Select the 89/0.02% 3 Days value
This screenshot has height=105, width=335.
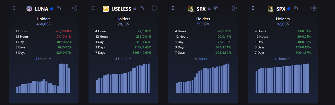[65, 47]
